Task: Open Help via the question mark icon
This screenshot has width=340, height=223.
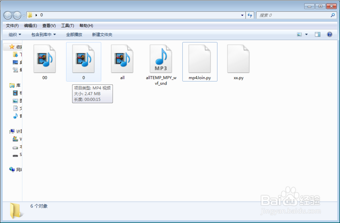Action: click(x=328, y=34)
